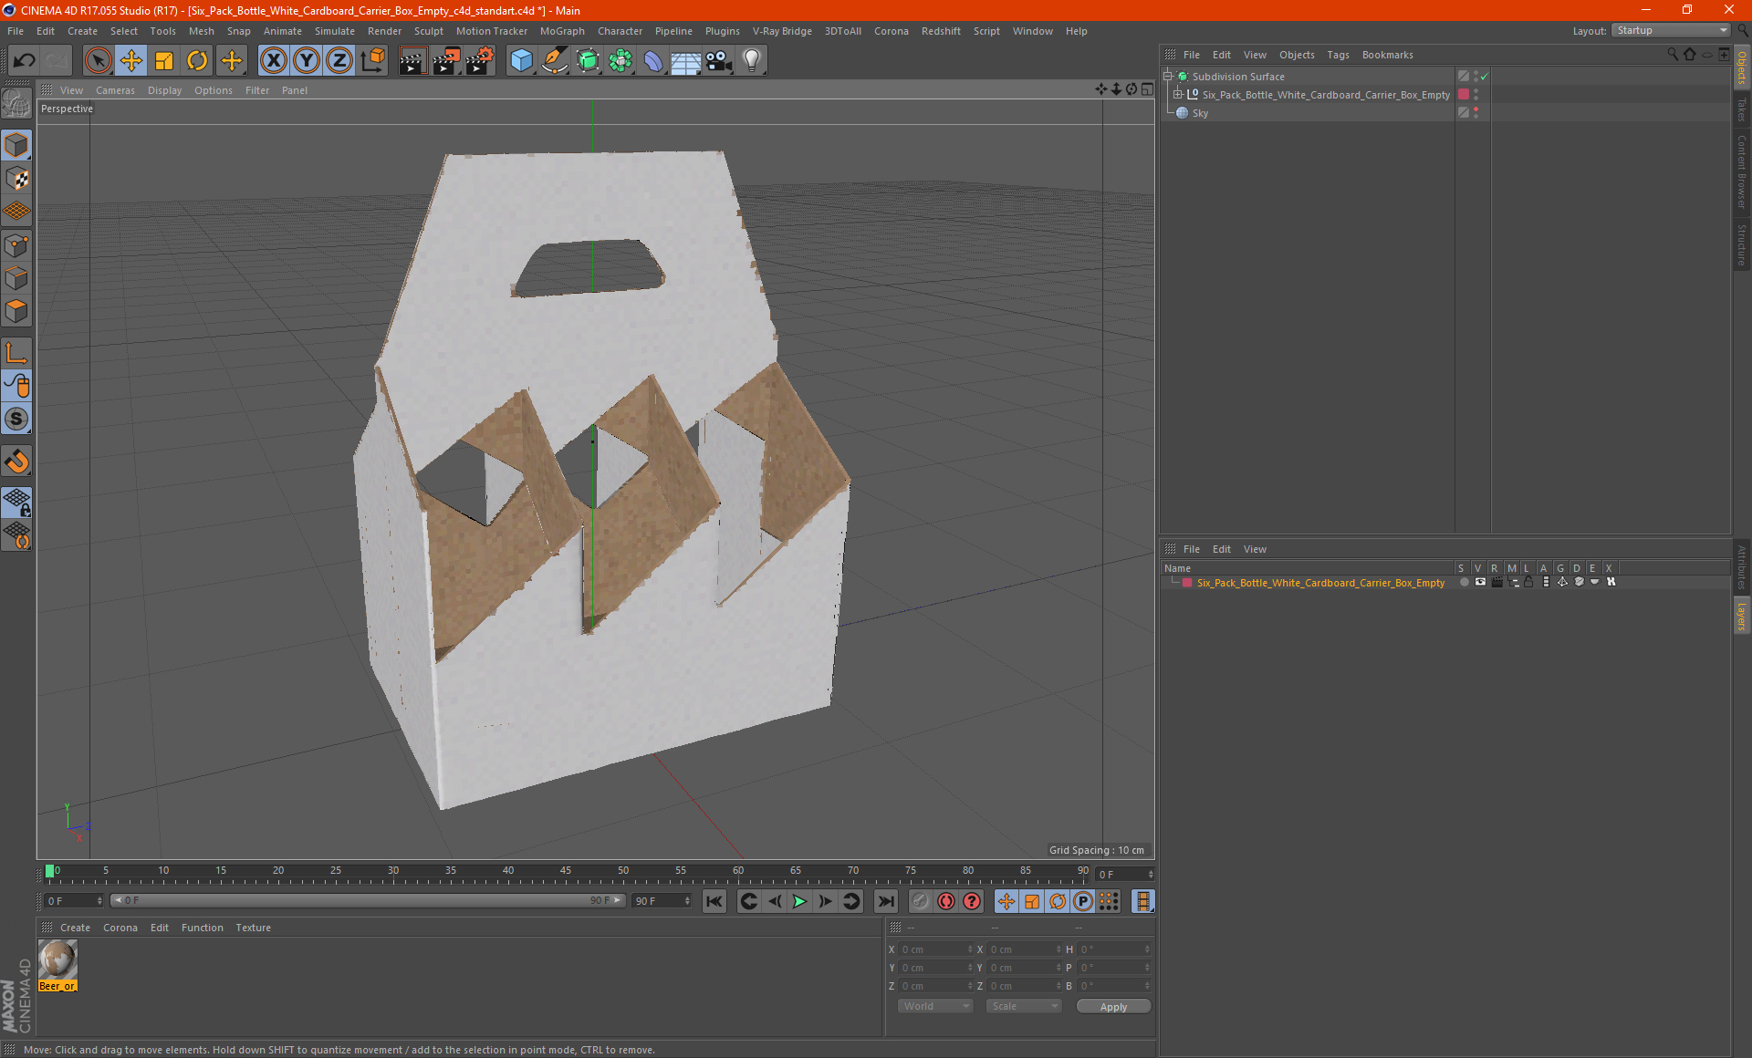Click position X coordinate field
This screenshot has height=1058, width=1752.
click(936, 949)
